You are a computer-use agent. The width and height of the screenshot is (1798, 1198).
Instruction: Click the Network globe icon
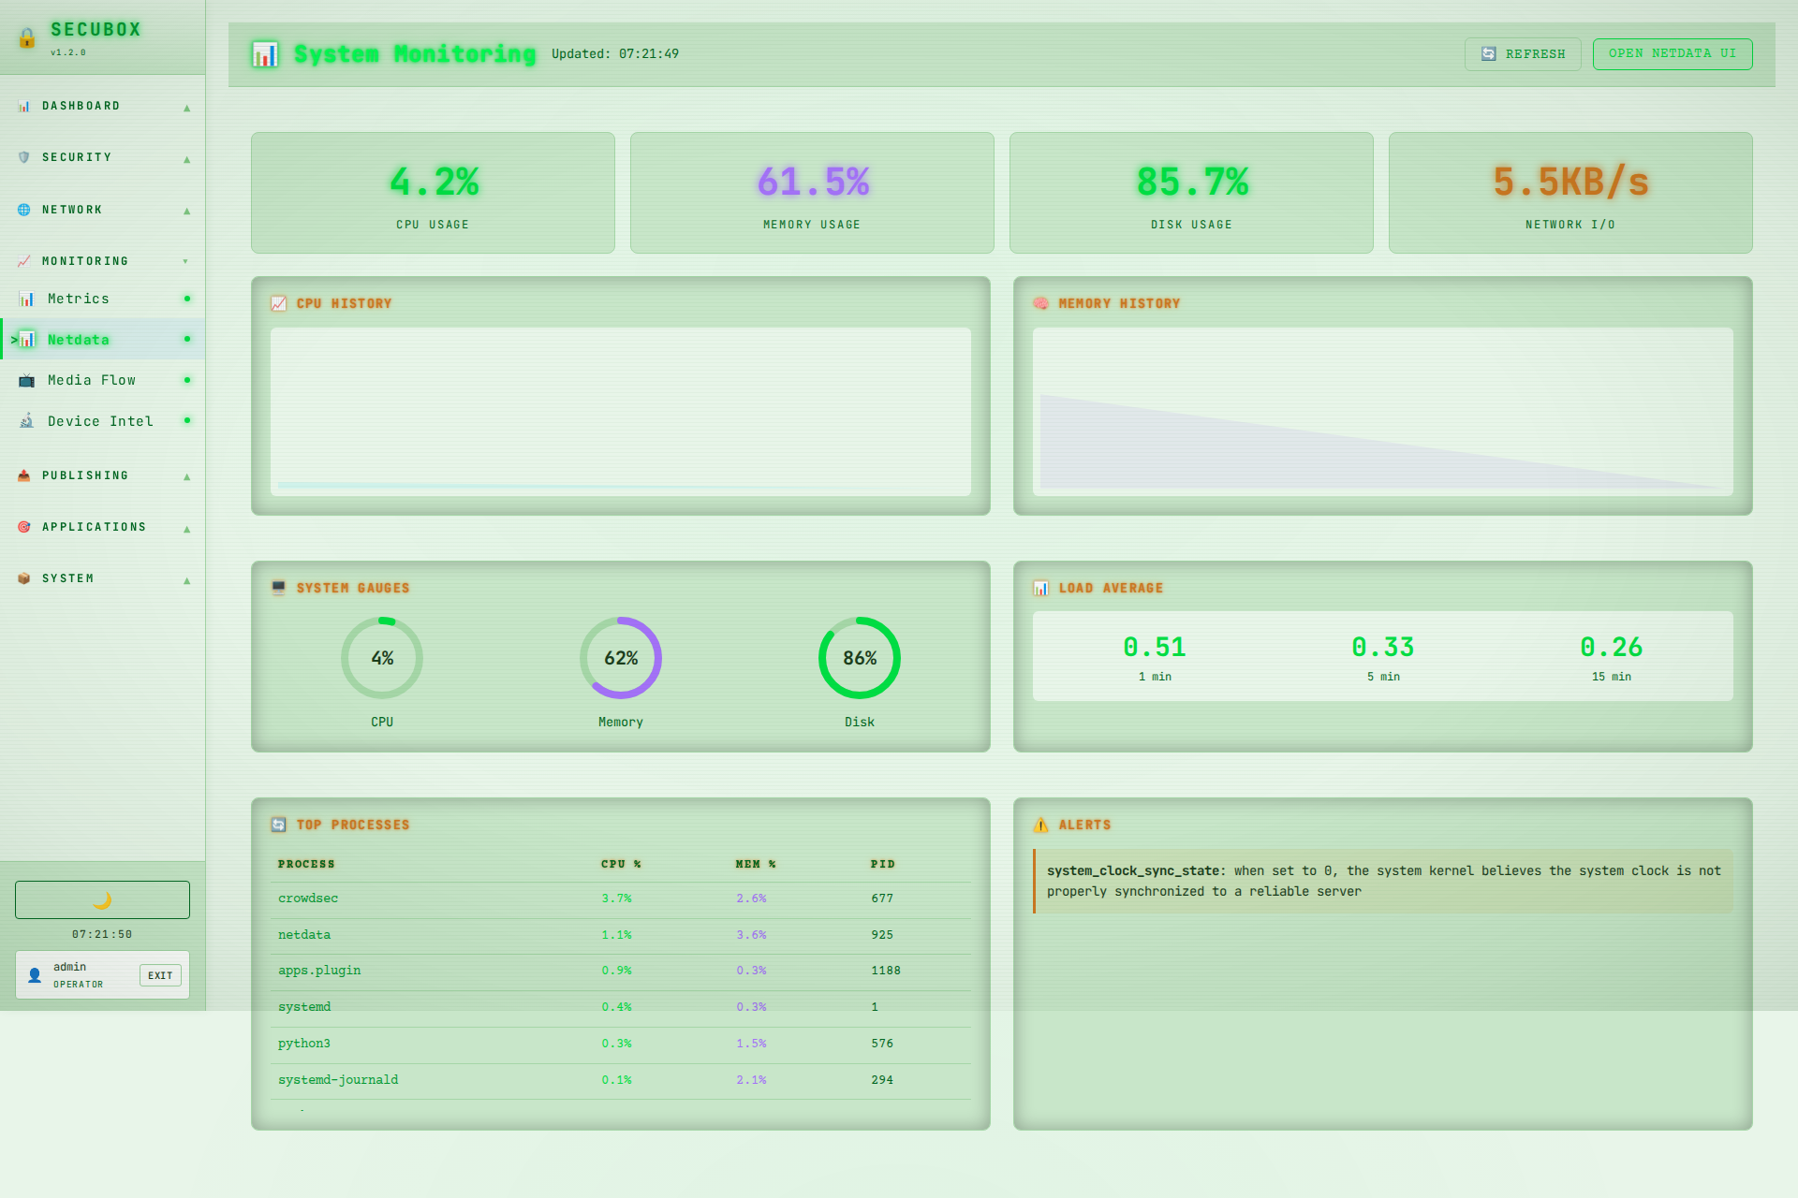(x=23, y=210)
